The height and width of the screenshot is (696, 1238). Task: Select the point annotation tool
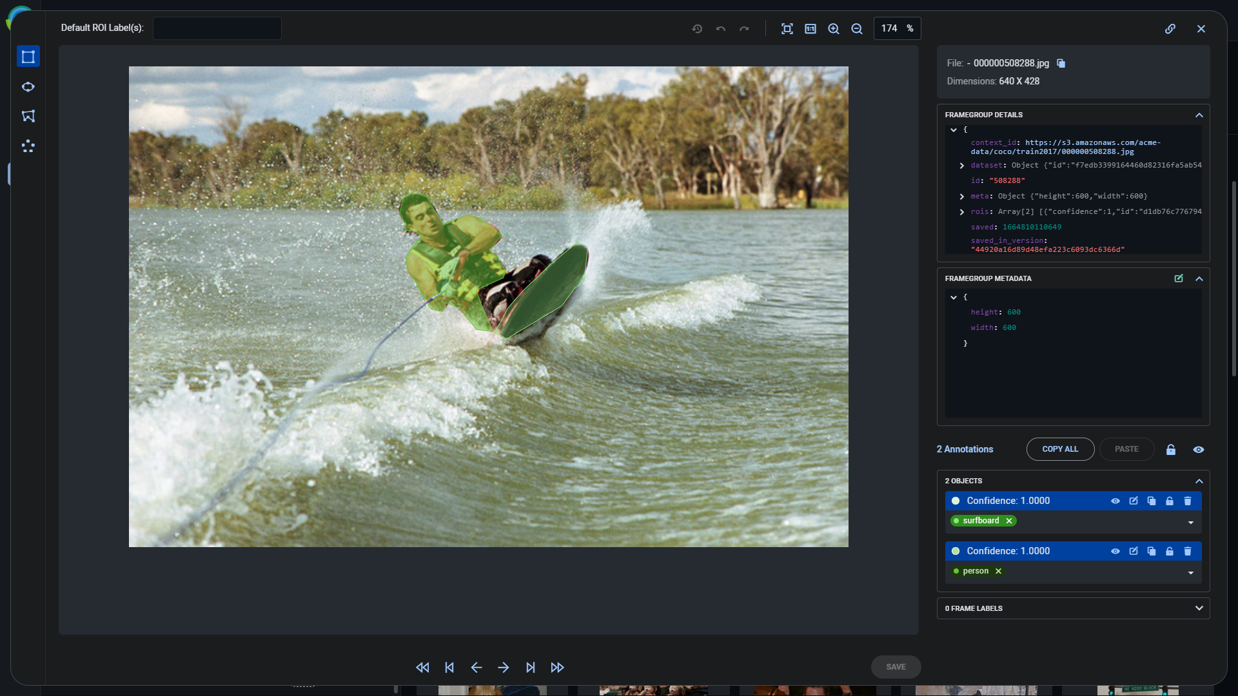tap(28, 146)
